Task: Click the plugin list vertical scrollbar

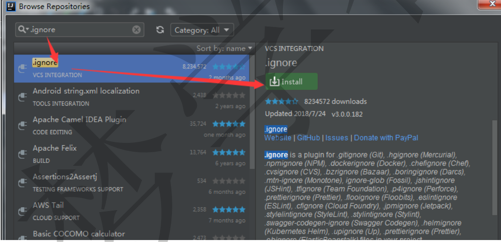Action: 252,112
